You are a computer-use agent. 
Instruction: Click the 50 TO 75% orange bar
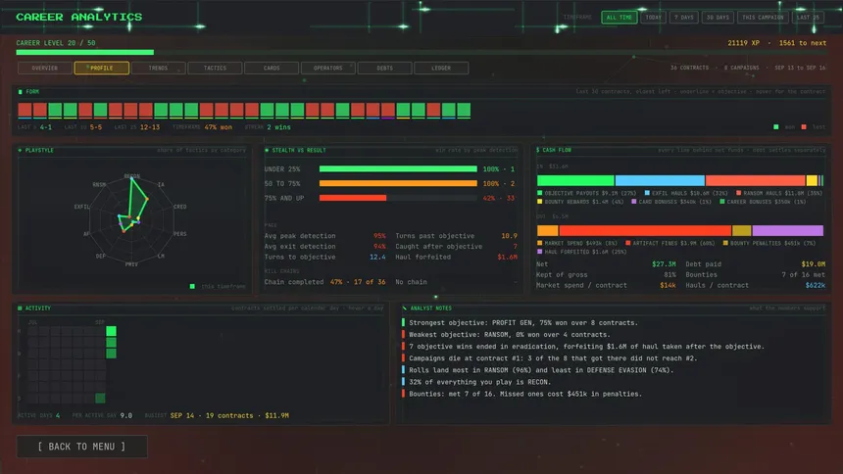(x=398, y=183)
